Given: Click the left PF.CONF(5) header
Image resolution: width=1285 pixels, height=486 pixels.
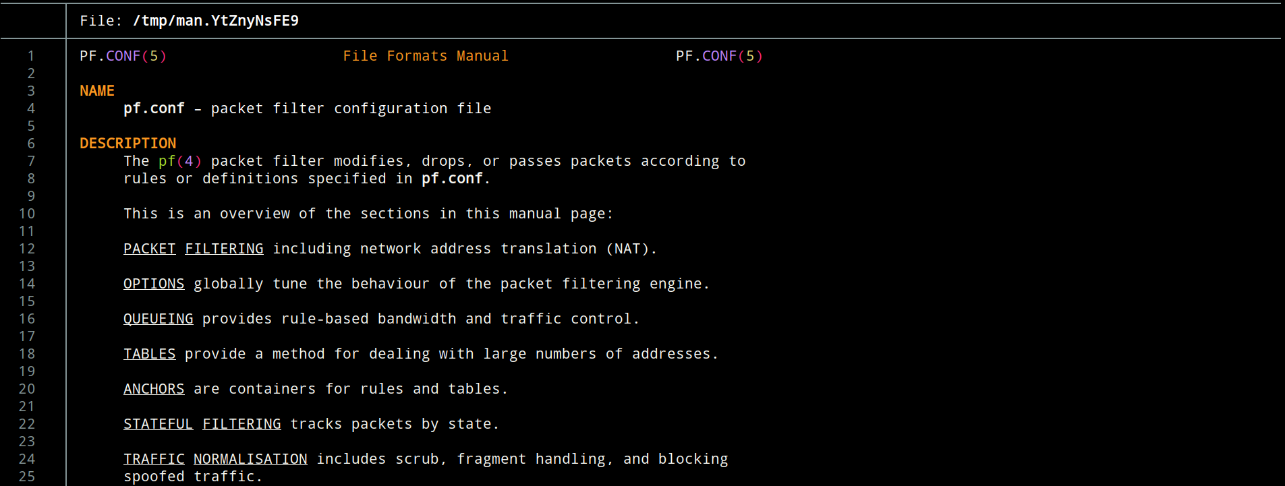Looking at the screenshot, I should pos(123,56).
